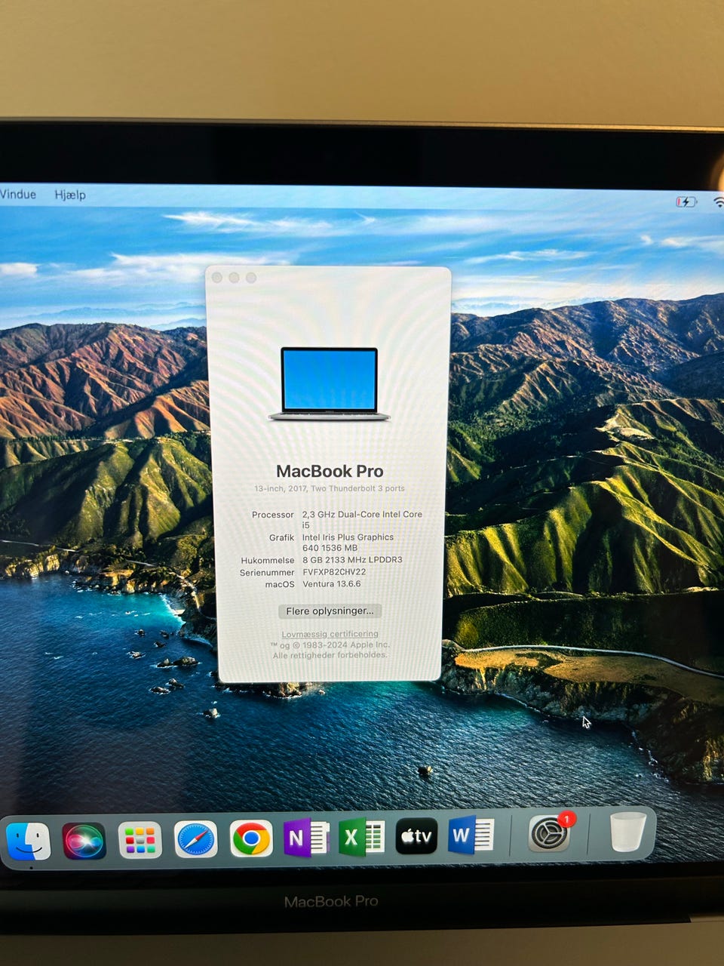Select the 2,3 GHz Dual-Core processor value
The width and height of the screenshot is (724, 966).
(x=362, y=519)
